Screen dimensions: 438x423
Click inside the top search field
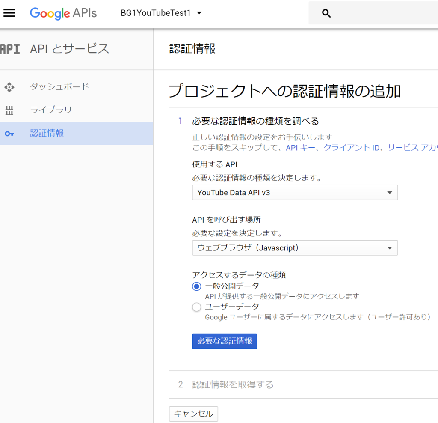click(373, 13)
